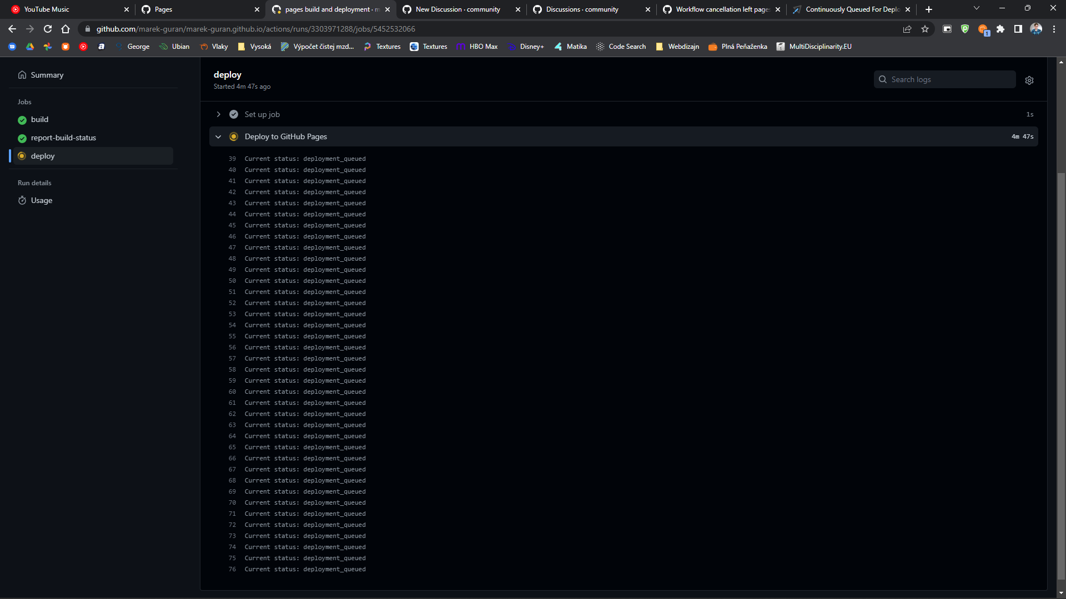Toggle browser side panel

[x=1018, y=29]
